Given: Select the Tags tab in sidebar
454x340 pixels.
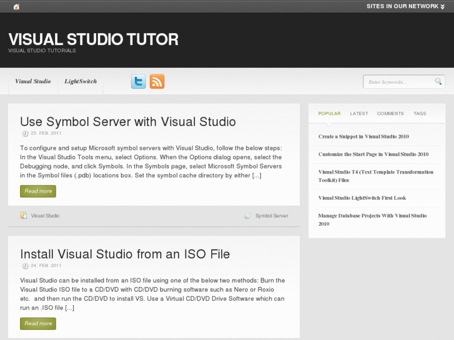Looking at the screenshot, I should (x=420, y=114).
